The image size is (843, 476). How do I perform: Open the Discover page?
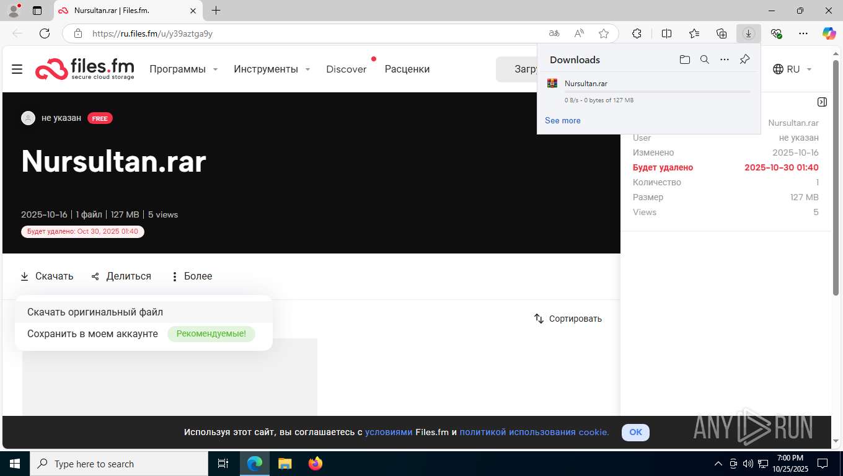coord(346,69)
